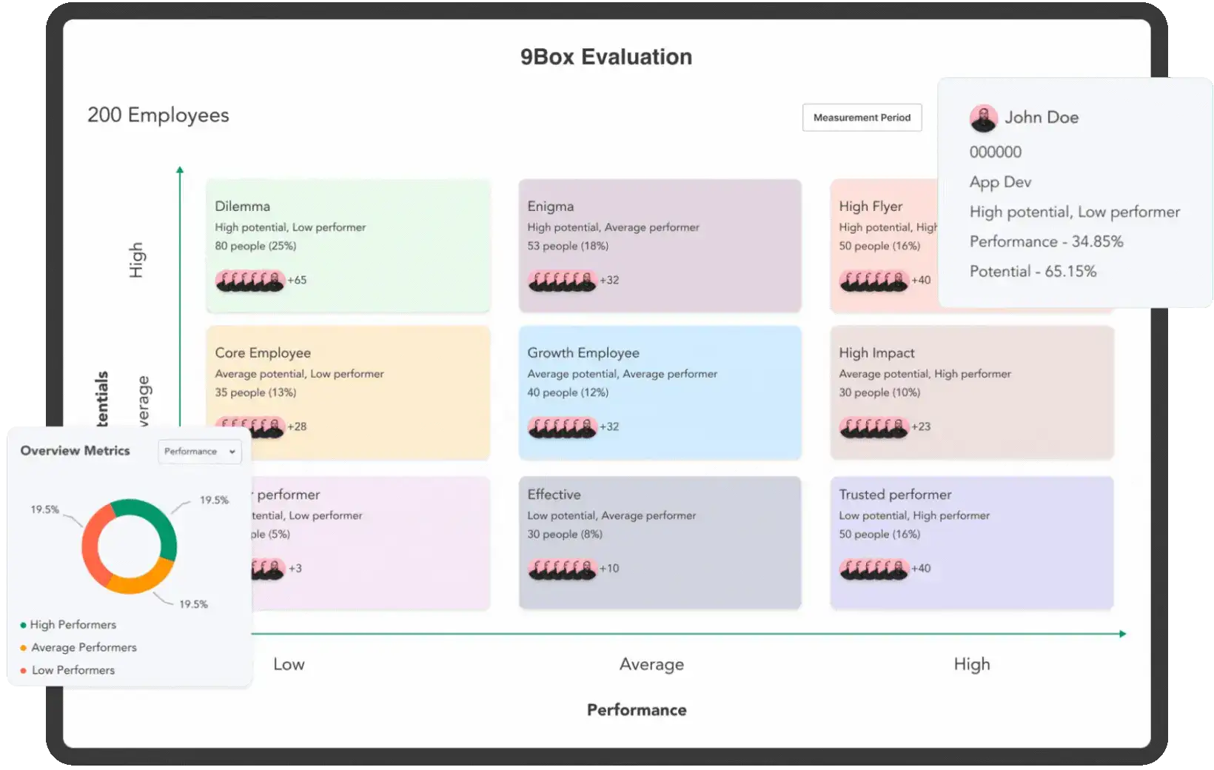Open the Performance dropdown in Overview Metrics
This screenshot has width=1214, height=770.
(x=199, y=452)
